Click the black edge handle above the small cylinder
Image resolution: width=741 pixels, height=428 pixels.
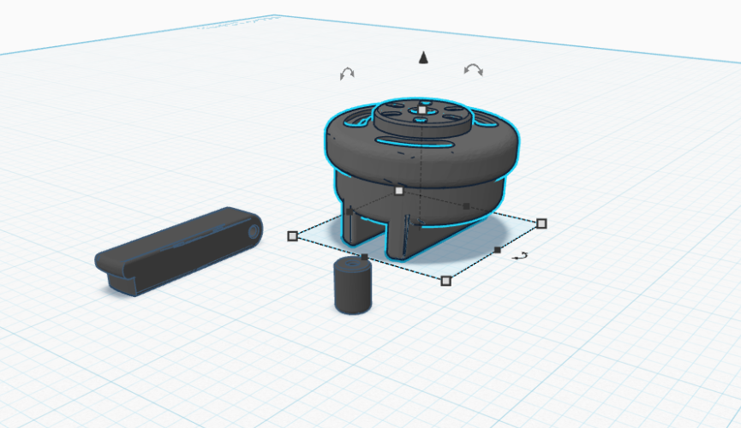[x=364, y=257]
